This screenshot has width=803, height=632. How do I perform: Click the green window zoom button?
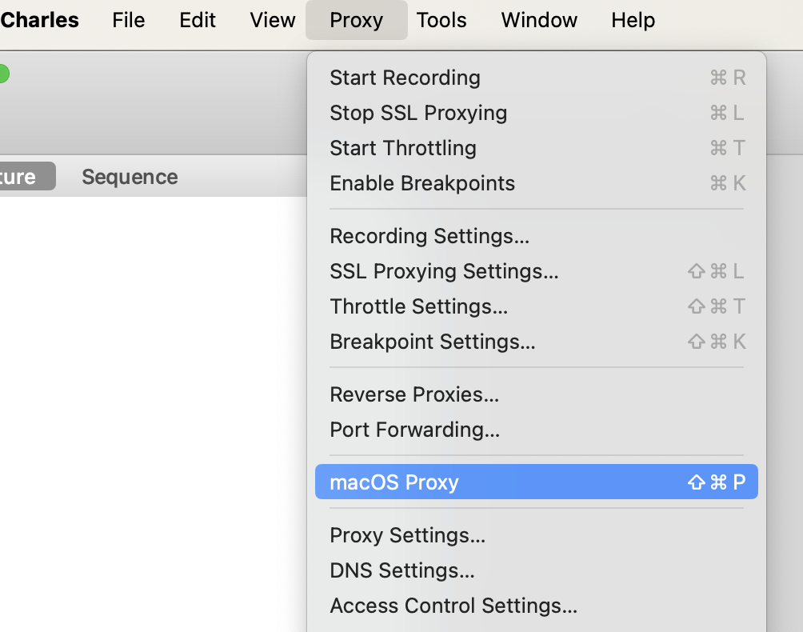tap(2, 74)
